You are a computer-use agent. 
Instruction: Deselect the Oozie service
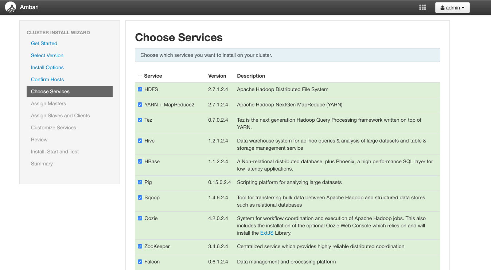(x=140, y=218)
